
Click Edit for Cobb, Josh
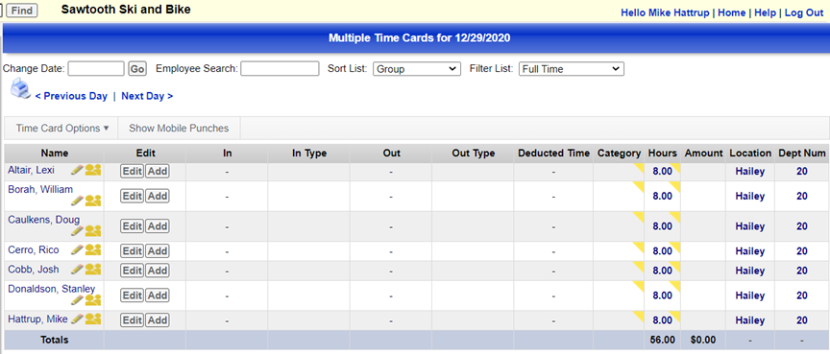tap(132, 271)
